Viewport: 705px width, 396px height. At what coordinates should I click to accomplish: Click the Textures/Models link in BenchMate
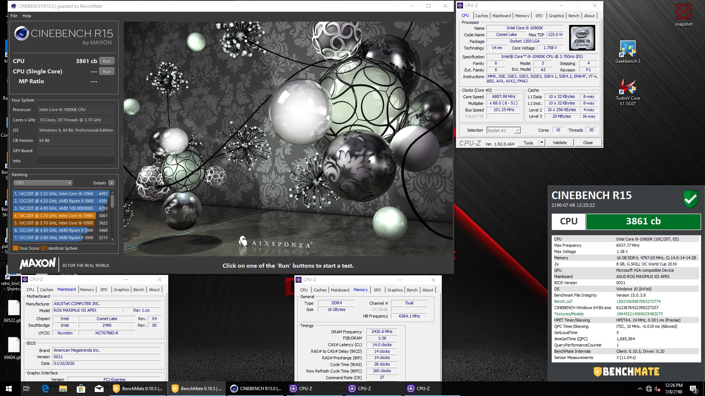569,314
